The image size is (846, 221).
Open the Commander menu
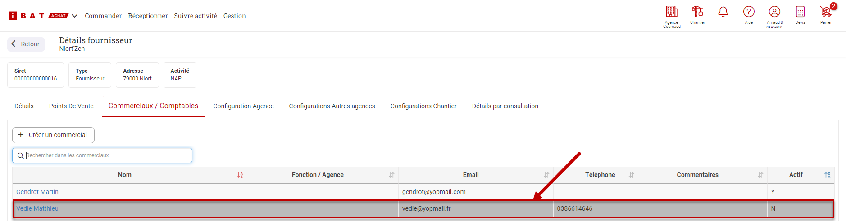click(103, 16)
